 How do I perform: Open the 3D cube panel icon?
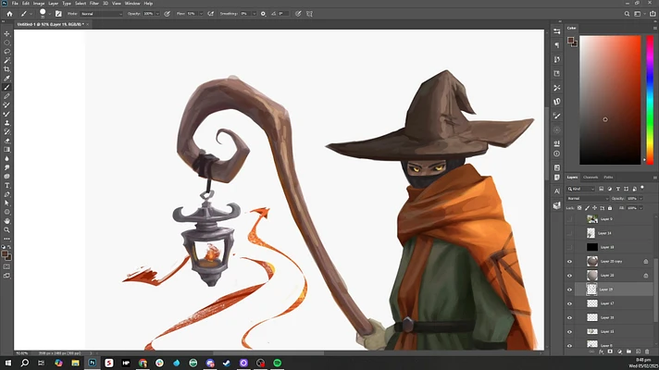[x=557, y=205]
